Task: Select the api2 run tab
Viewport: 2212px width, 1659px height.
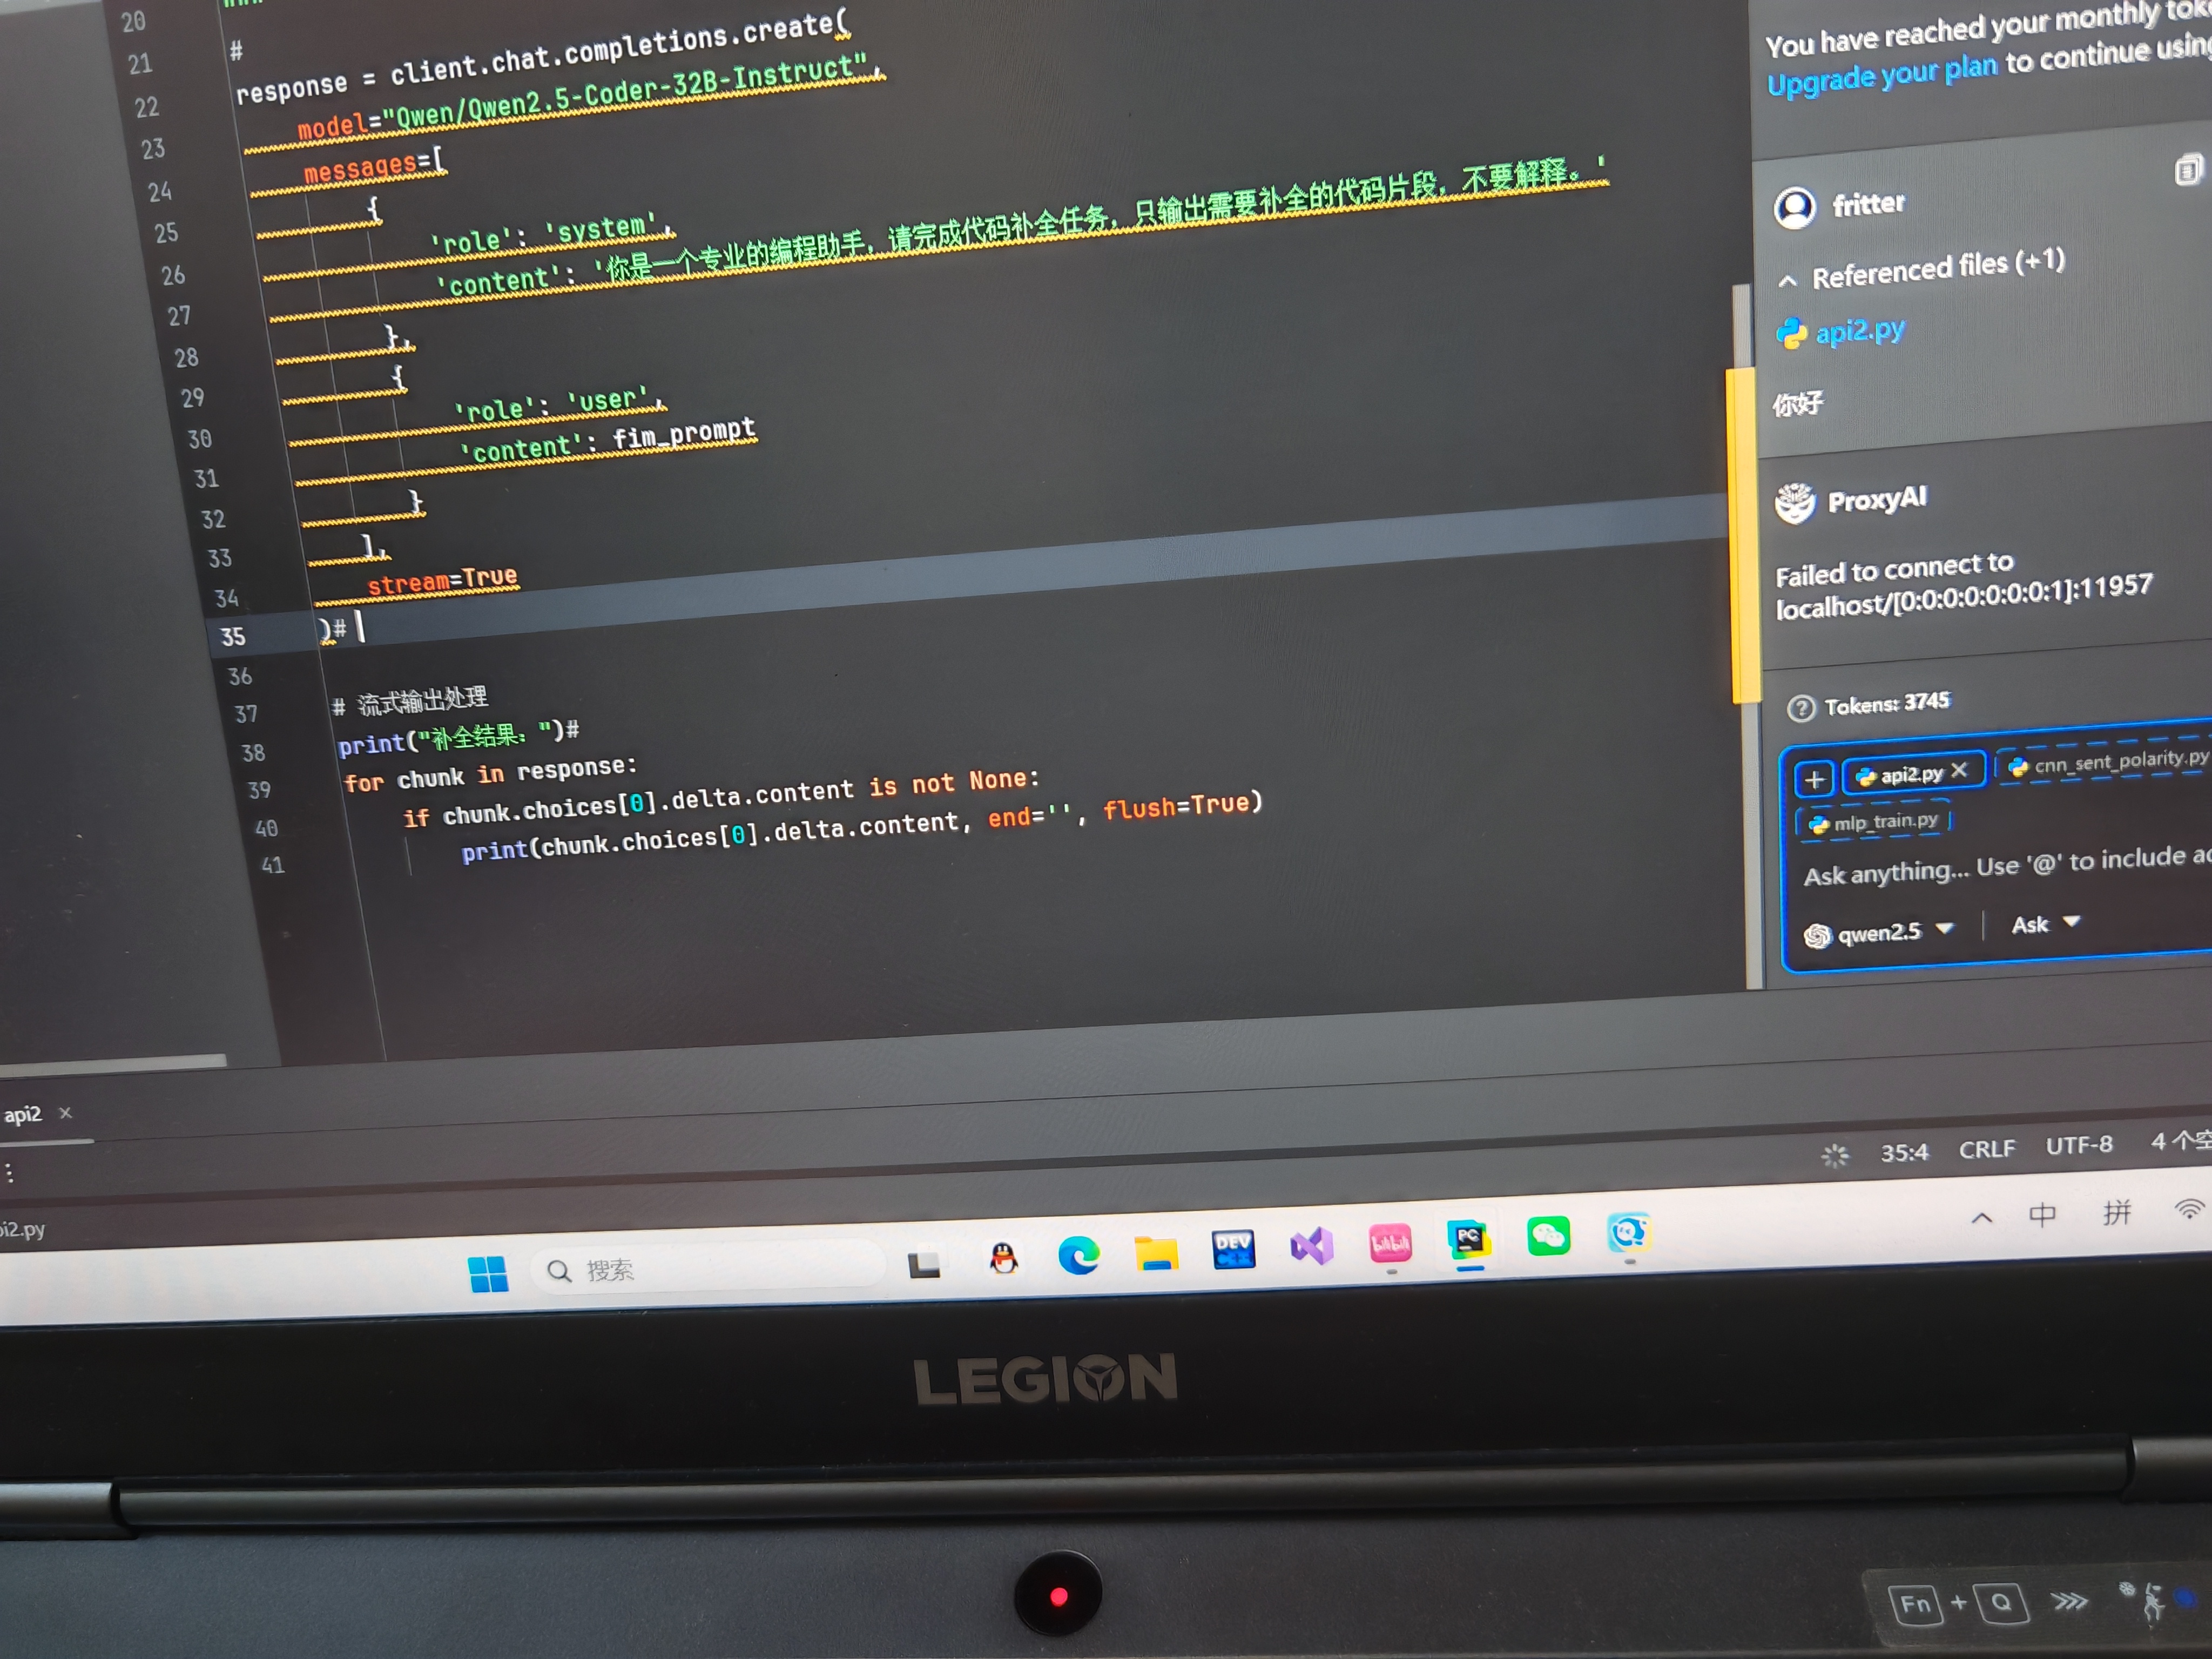Action: 24,1114
